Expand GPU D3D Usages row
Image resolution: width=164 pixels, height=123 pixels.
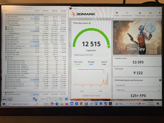click(x=6, y=54)
